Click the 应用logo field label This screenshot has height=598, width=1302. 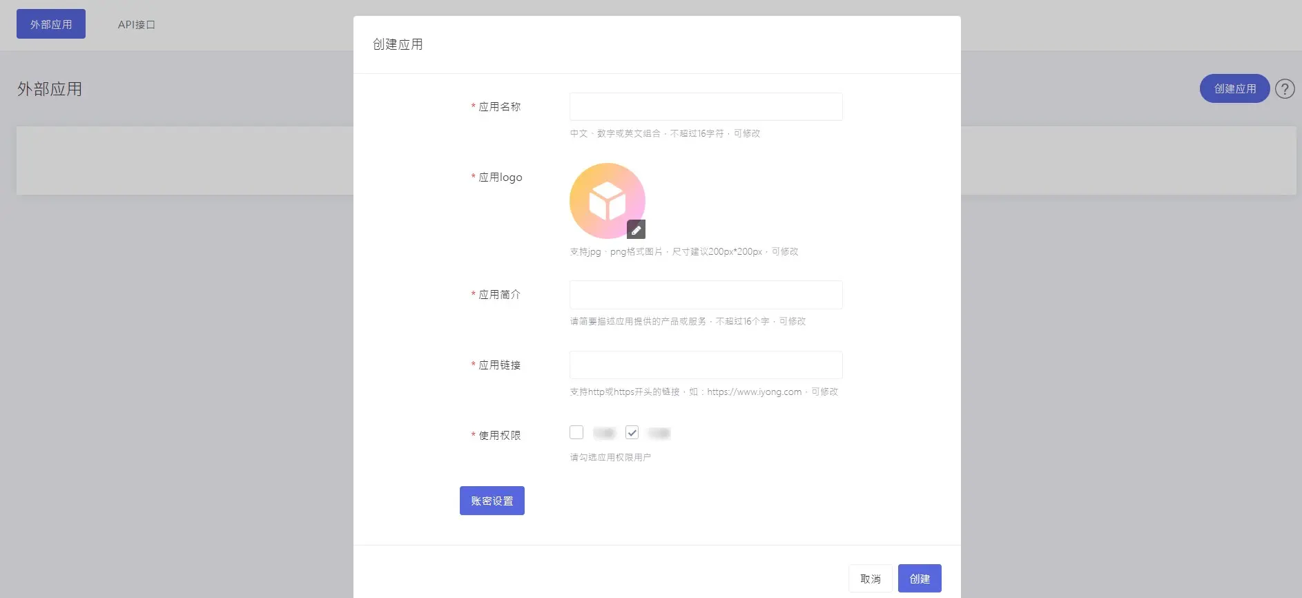(x=500, y=177)
